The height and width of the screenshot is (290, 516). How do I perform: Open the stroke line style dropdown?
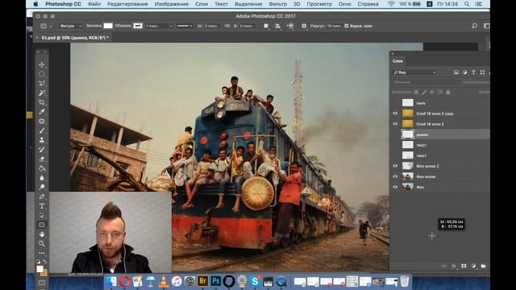coord(185,26)
